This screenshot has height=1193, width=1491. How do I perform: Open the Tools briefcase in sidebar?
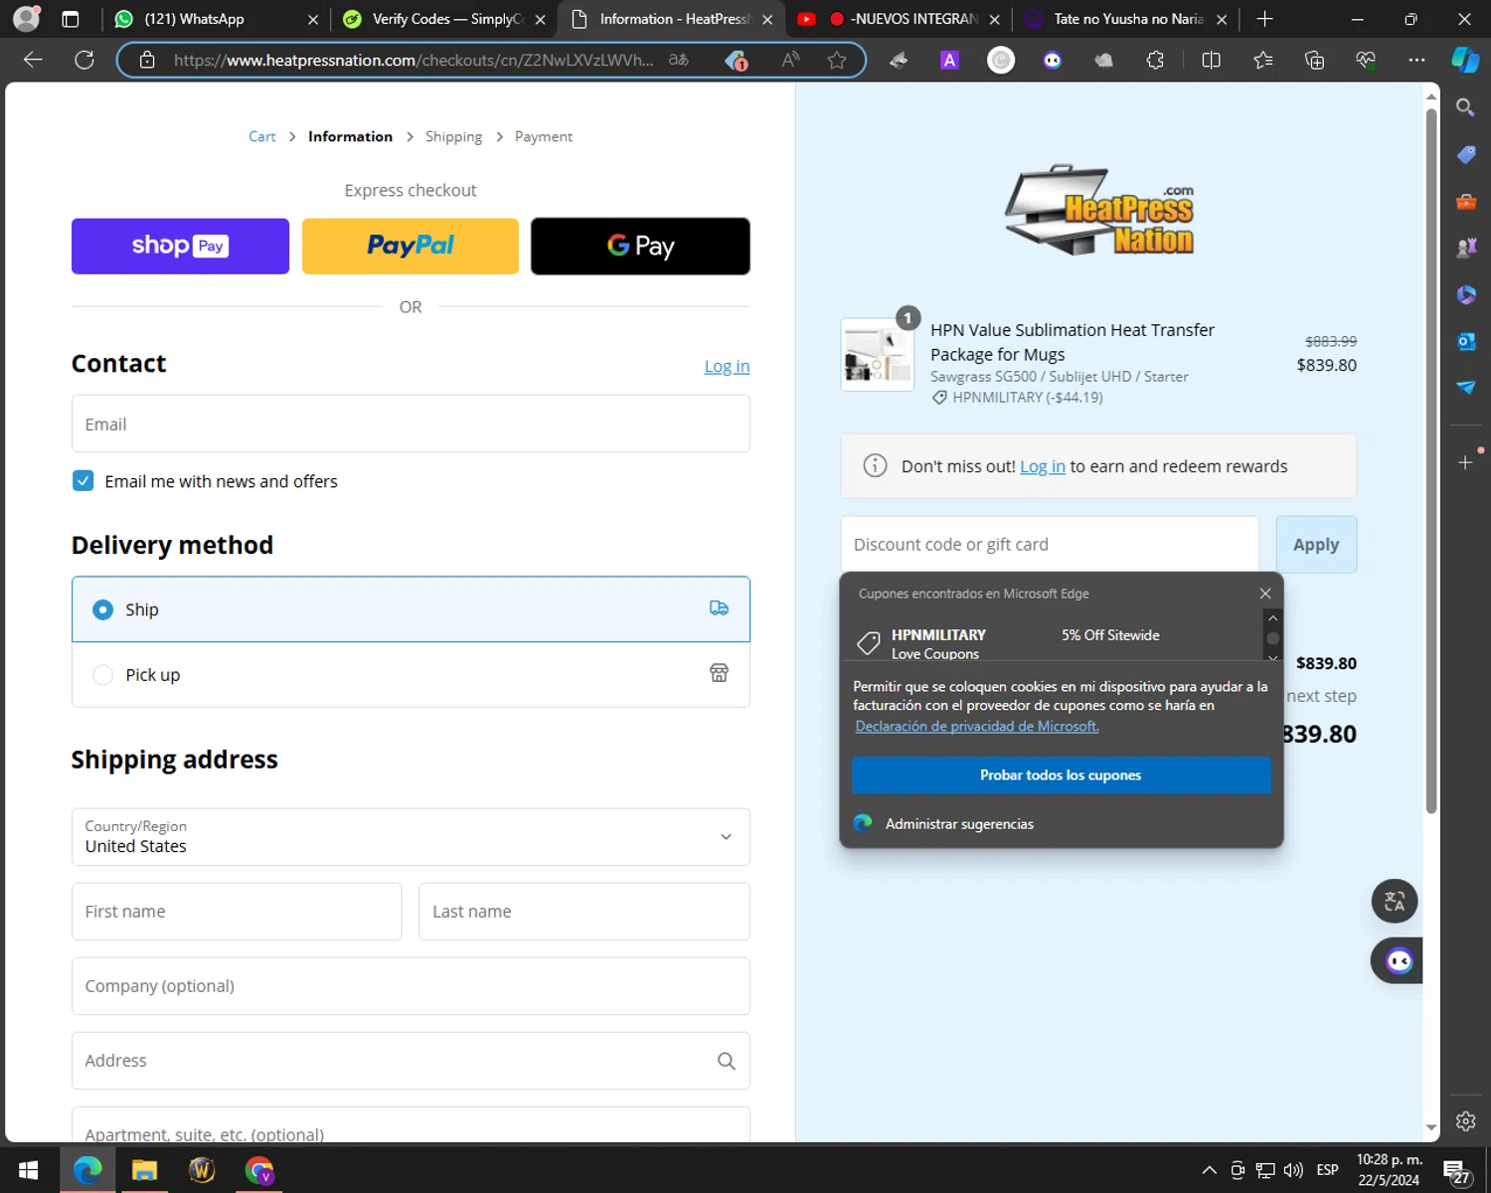(x=1466, y=201)
